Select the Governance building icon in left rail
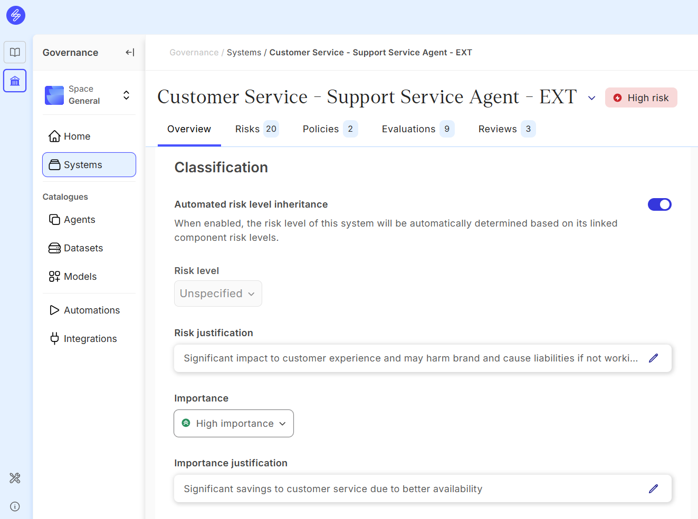Image resolution: width=698 pixels, height=519 pixels. [15, 81]
